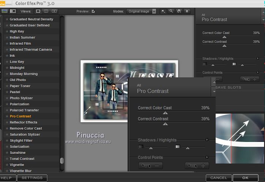Select the Infrared Thermal Camera filter

[x=32, y=49]
